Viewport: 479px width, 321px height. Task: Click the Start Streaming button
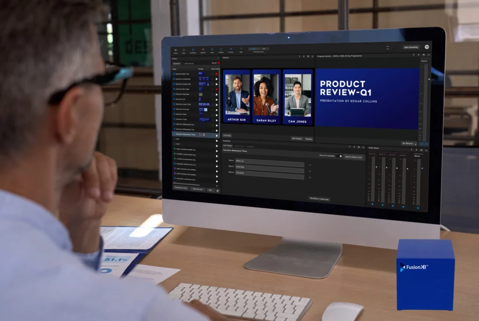[411, 47]
